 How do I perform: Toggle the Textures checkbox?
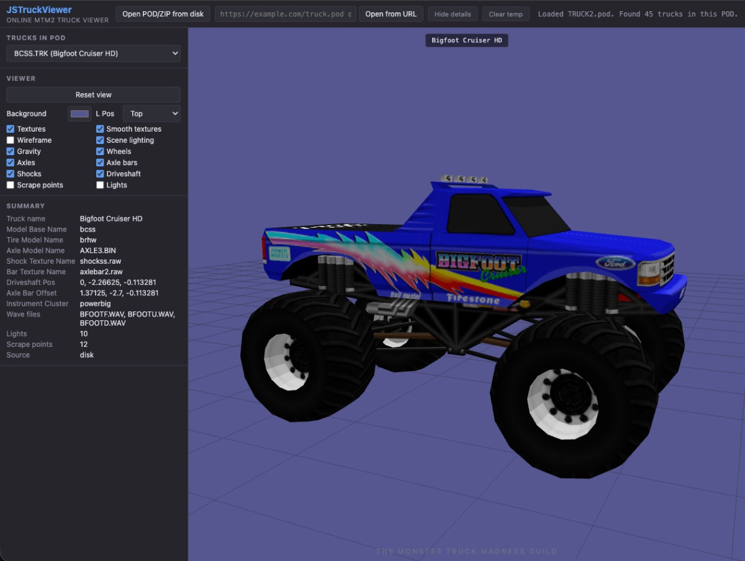pyautogui.click(x=11, y=129)
